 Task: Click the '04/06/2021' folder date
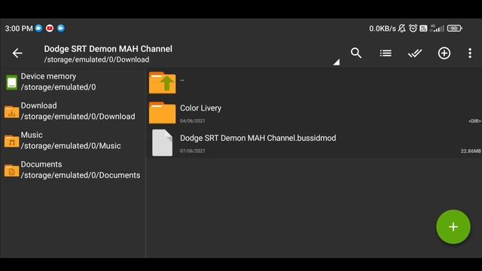pyautogui.click(x=193, y=121)
